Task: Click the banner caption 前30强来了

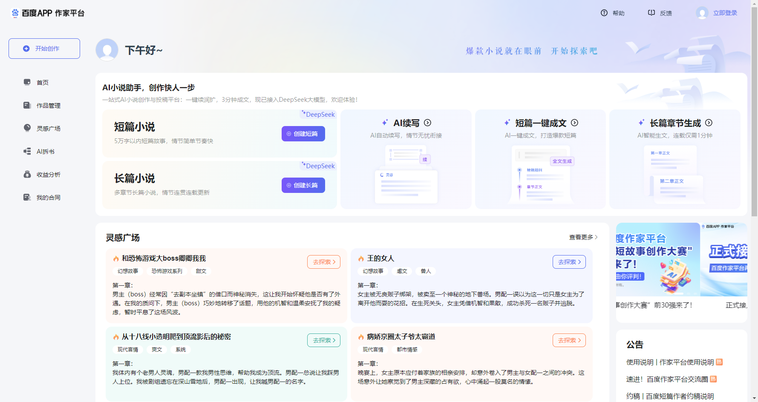Action: [673, 305]
